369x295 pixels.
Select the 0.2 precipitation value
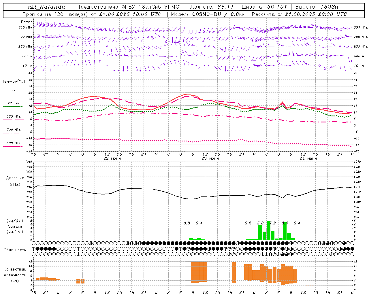[248, 223]
